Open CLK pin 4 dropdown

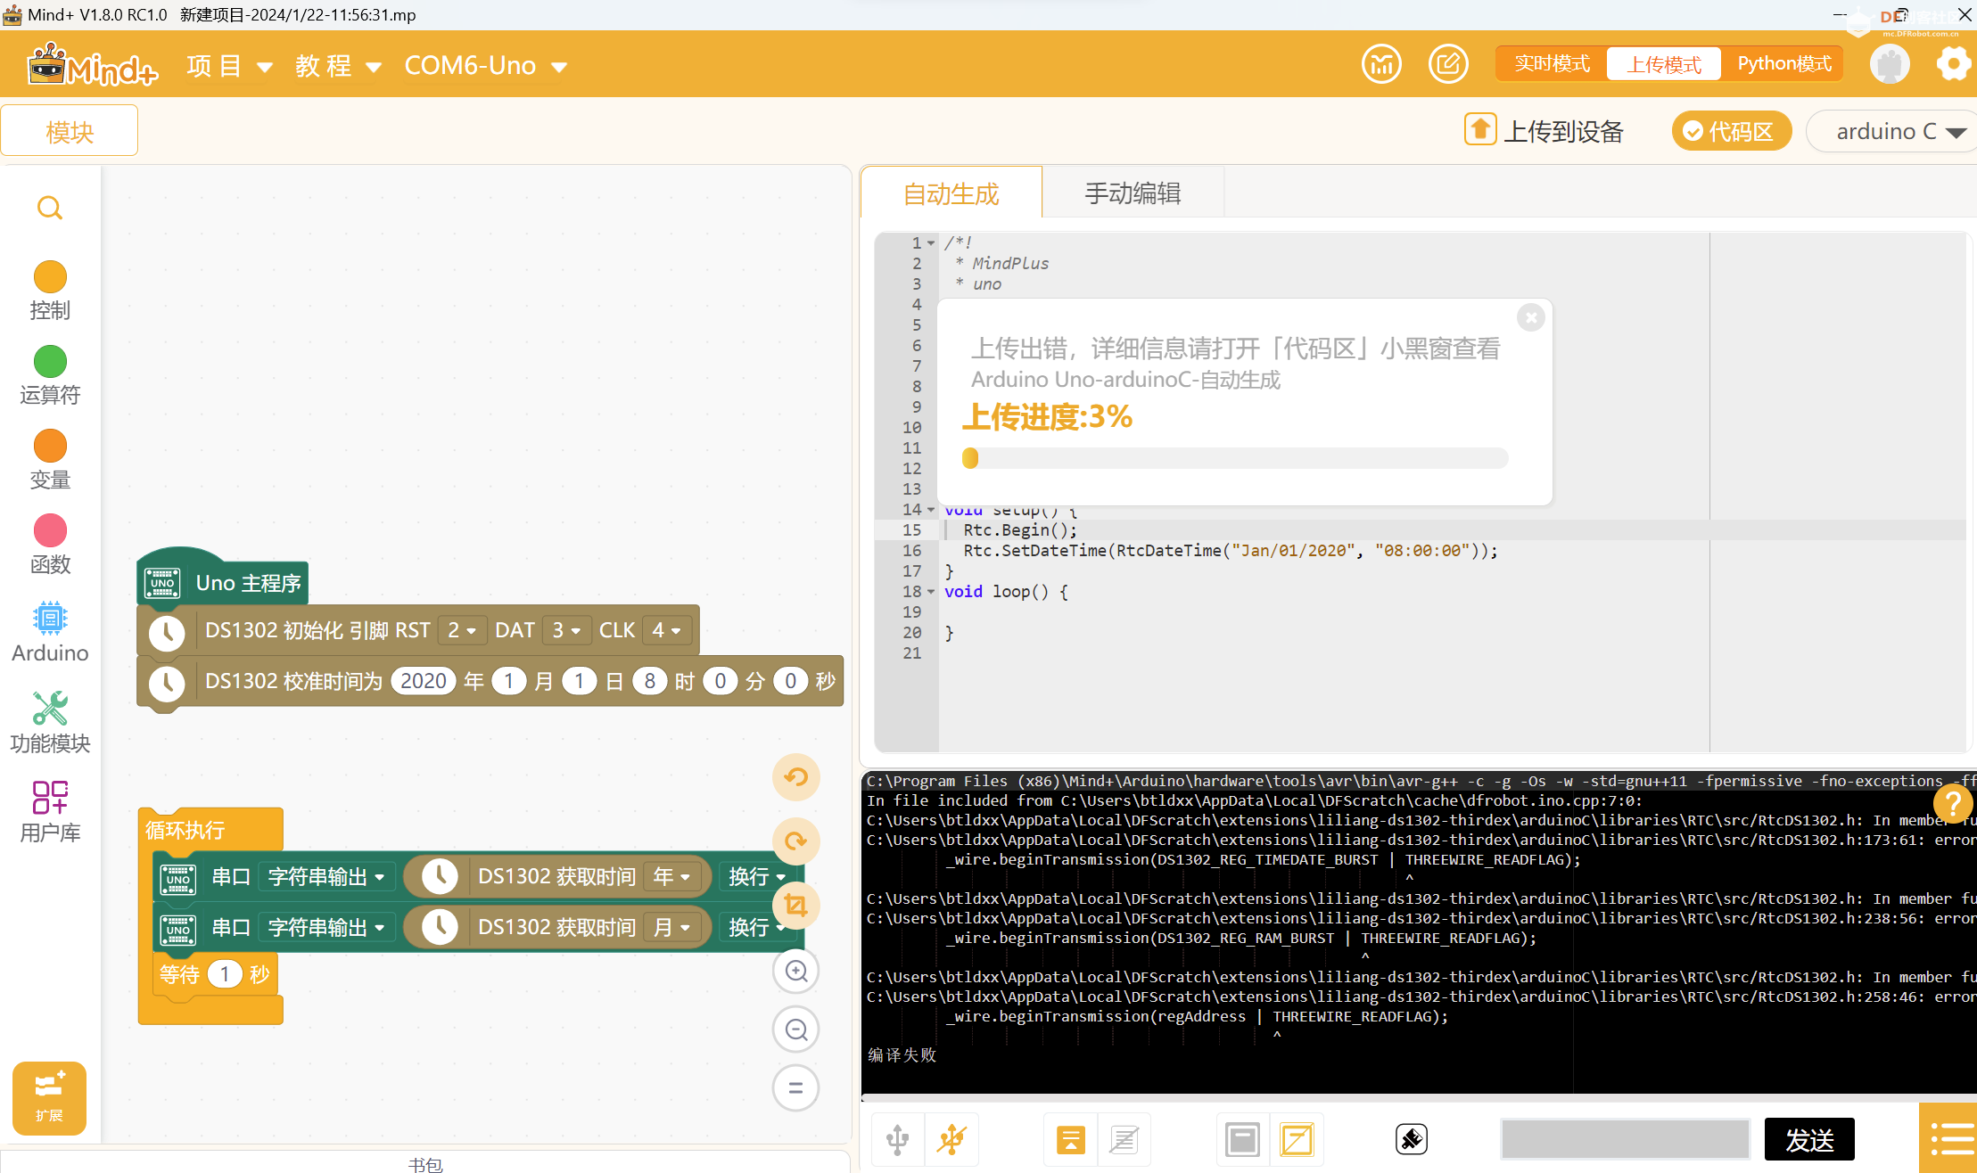(x=666, y=630)
